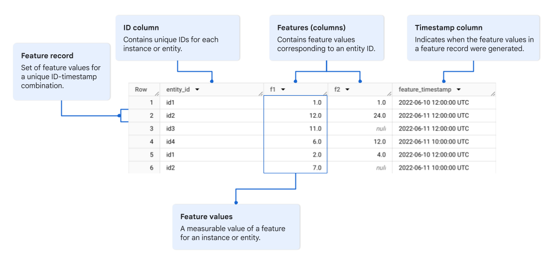Open the f1 column dropdown arrow

tap(283, 90)
